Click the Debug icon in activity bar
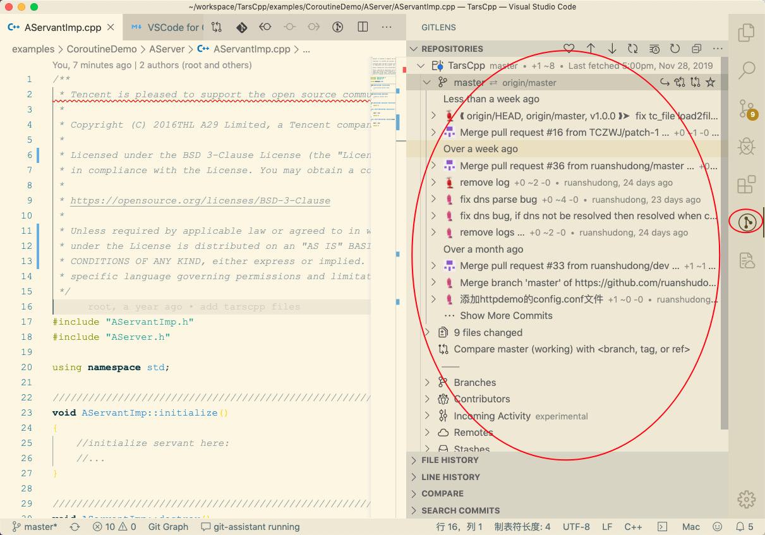765x535 pixels. click(747, 147)
